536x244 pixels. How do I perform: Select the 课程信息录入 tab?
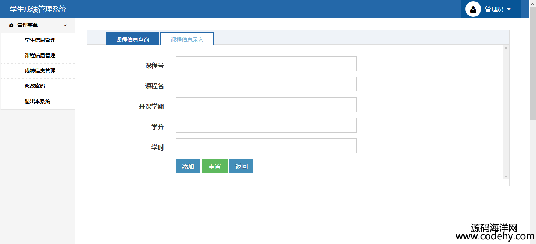click(x=187, y=39)
